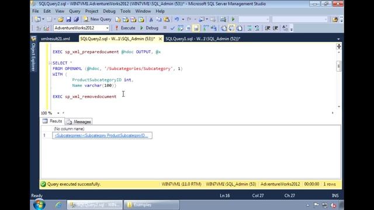Uncomment the selected lines icon

pyautogui.click(x=257, y=28)
